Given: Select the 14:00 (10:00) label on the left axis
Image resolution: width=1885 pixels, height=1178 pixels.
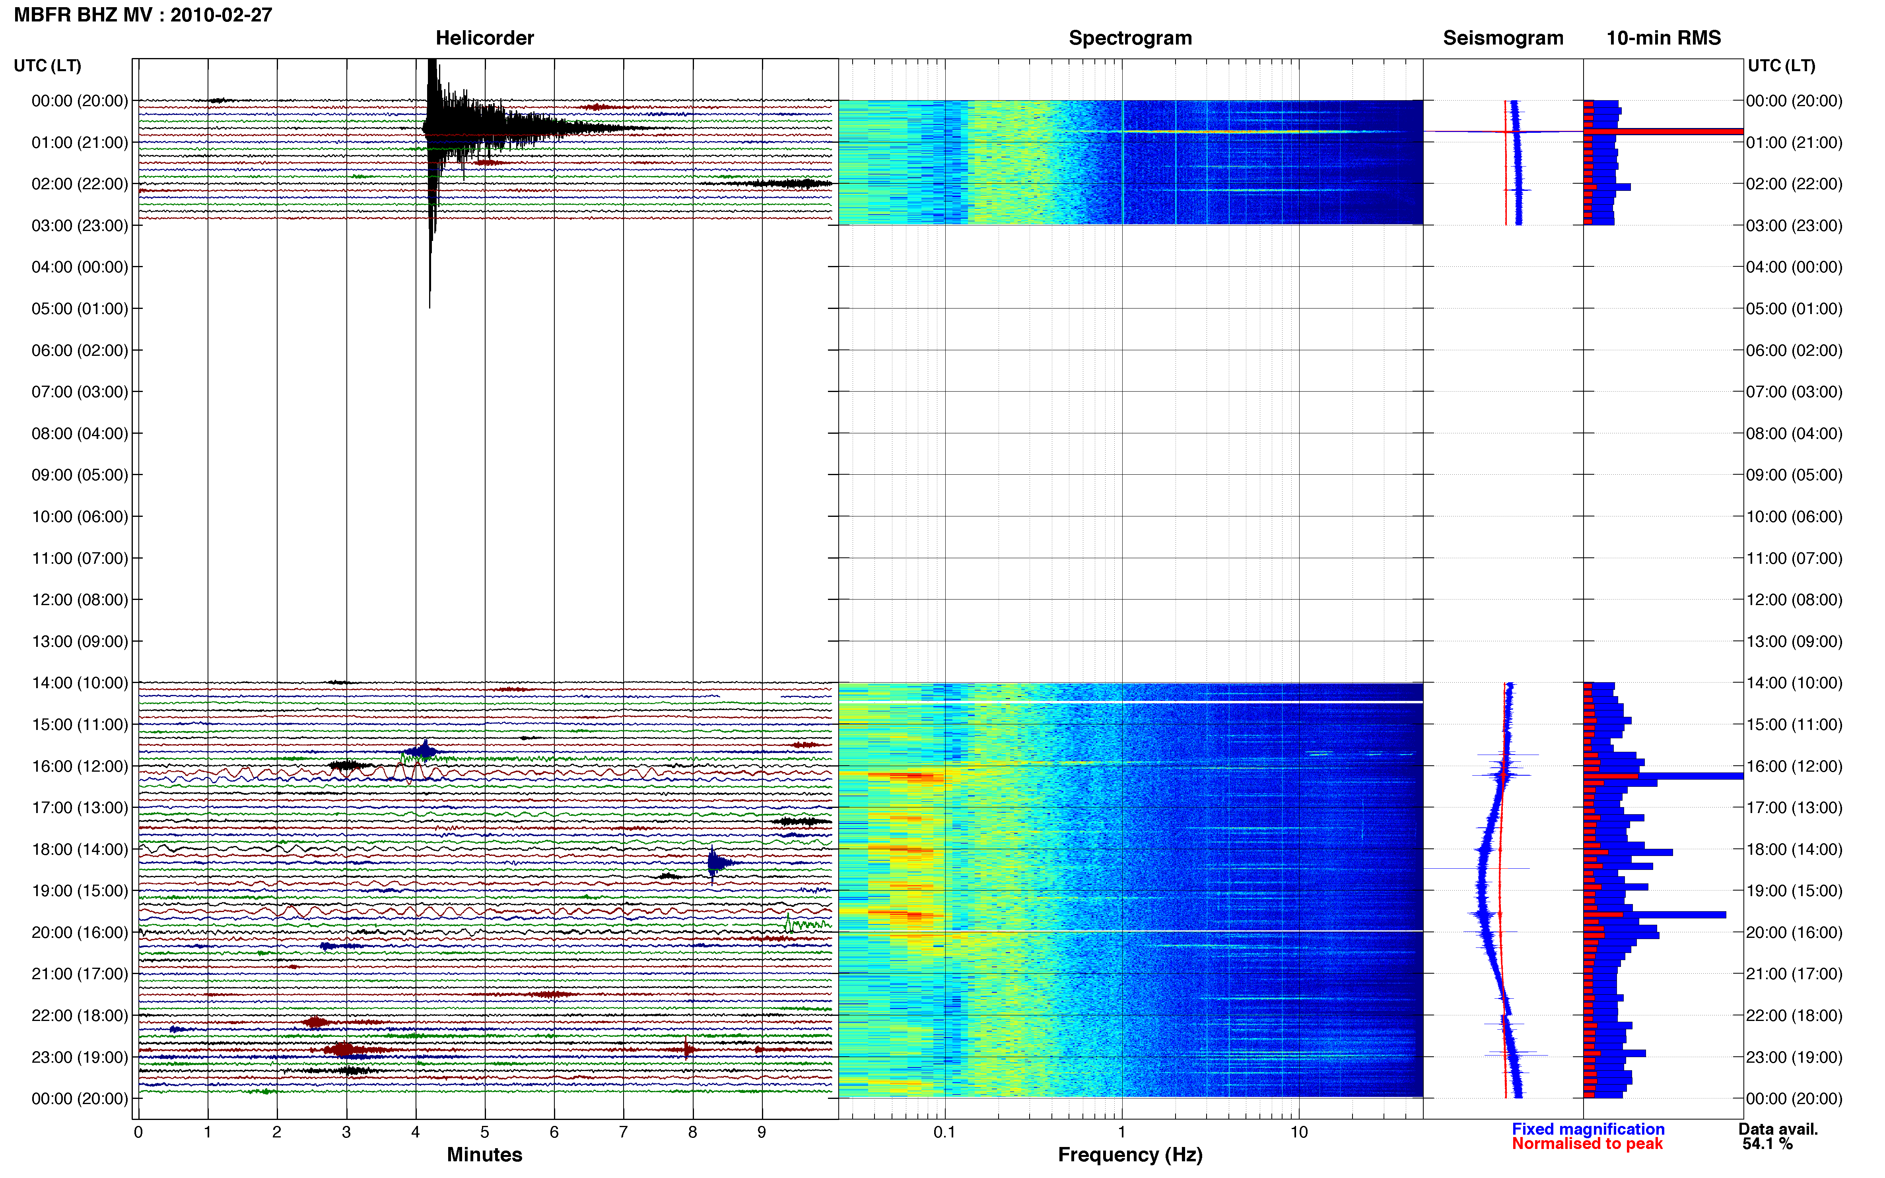Looking at the screenshot, I should click(80, 683).
